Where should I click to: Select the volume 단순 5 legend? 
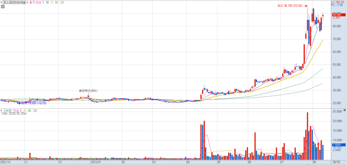tap(17, 110)
